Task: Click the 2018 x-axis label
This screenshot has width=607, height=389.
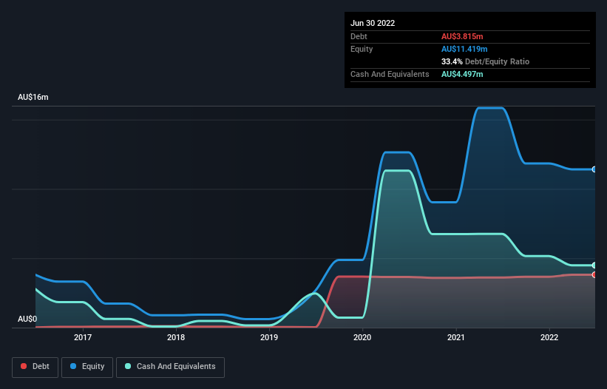Action: [176, 337]
